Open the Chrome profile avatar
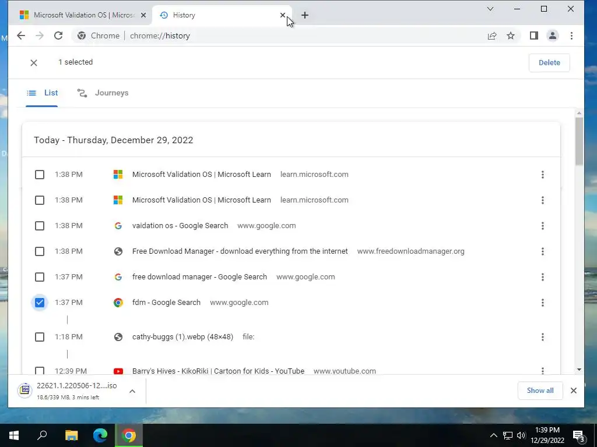Screen dimensions: 597x447 coord(553,36)
